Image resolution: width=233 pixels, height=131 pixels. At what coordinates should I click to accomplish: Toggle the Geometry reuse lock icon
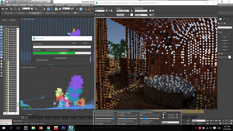[163, 115]
